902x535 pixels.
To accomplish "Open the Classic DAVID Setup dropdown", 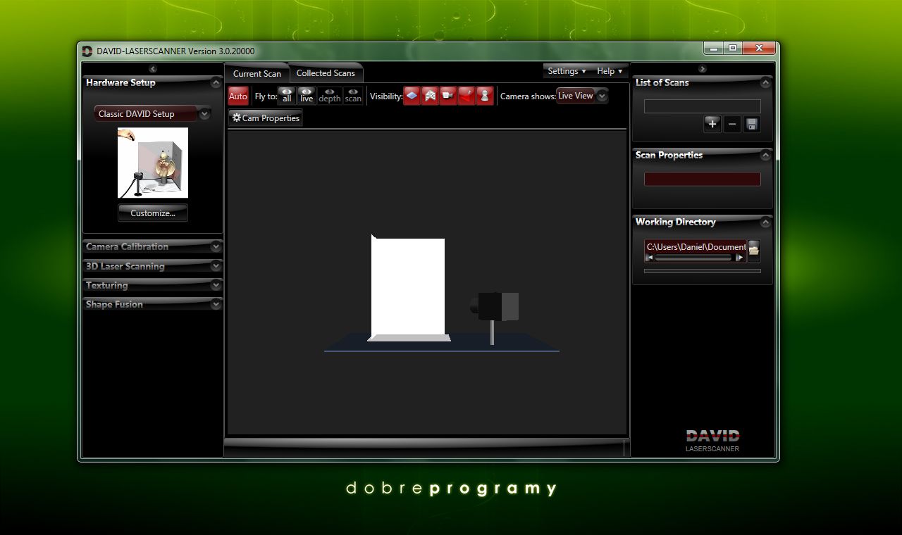I will 153,113.
